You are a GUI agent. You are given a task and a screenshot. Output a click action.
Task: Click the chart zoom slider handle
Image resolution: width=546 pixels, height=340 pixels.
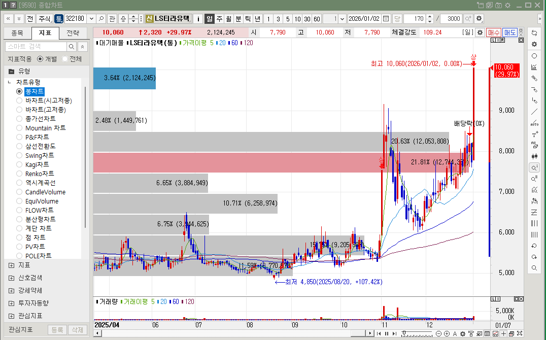point(404,333)
